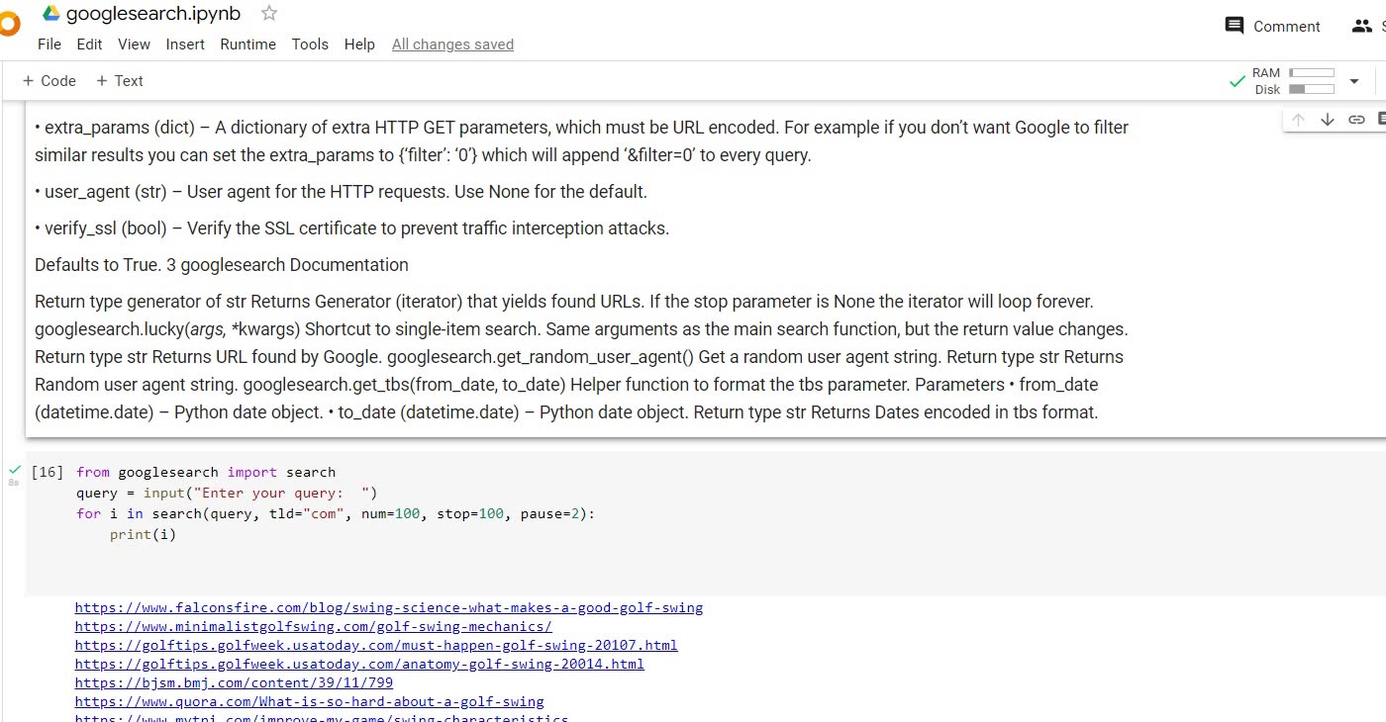
Task: Open the Google Drive icon beside the title
Action: pos(51,13)
